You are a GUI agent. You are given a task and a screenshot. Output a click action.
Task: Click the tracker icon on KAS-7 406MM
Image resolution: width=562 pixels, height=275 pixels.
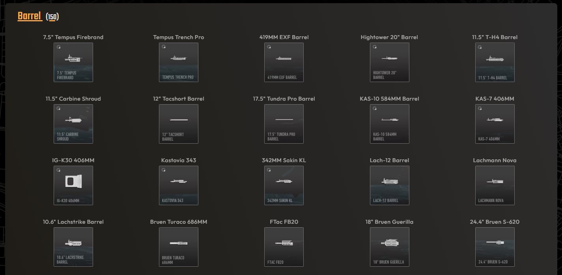(479, 109)
